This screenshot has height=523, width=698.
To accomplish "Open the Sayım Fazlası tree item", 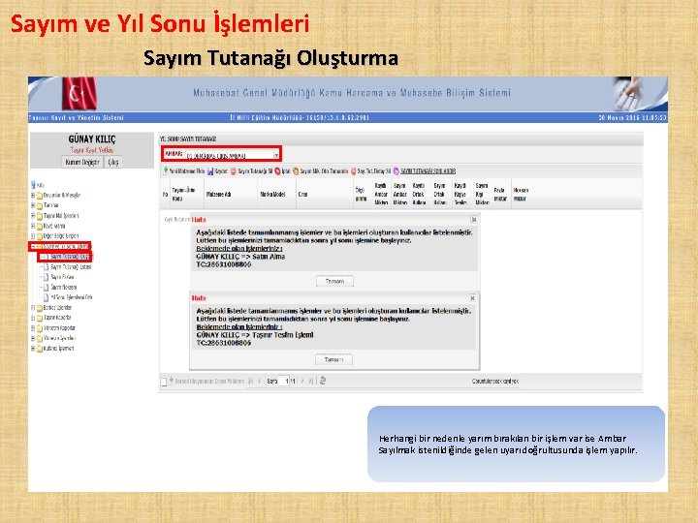I will pos(62,277).
